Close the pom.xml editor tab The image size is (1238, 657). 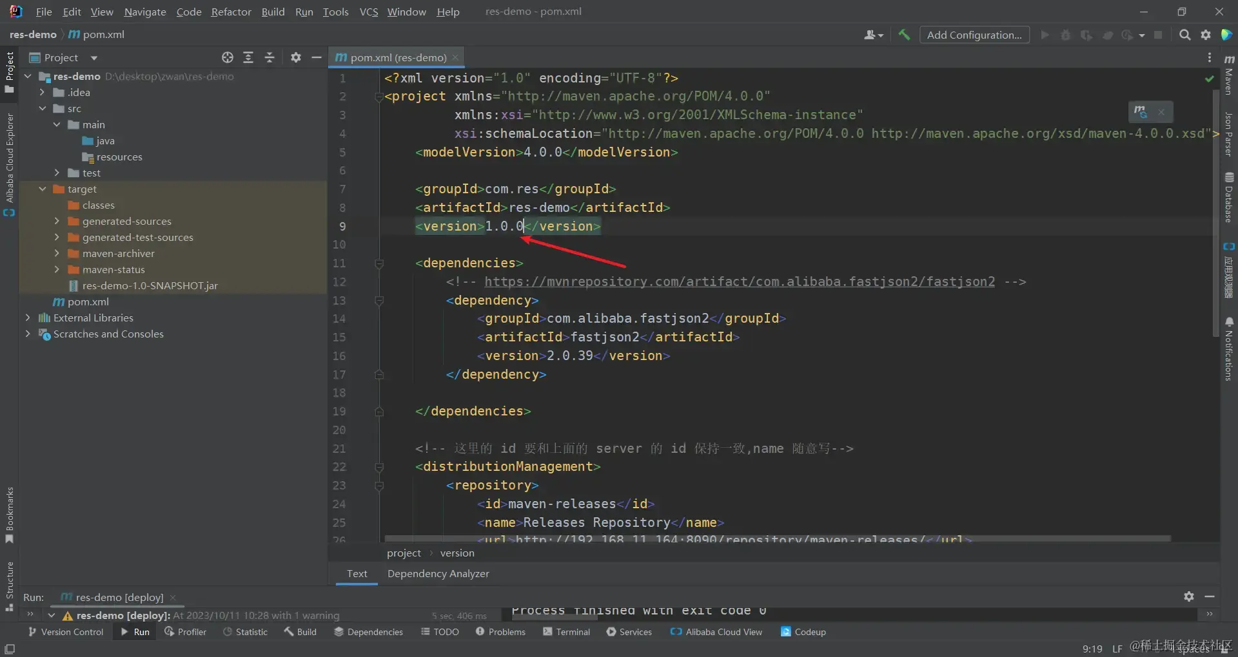pyautogui.click(x=455, y=57)
